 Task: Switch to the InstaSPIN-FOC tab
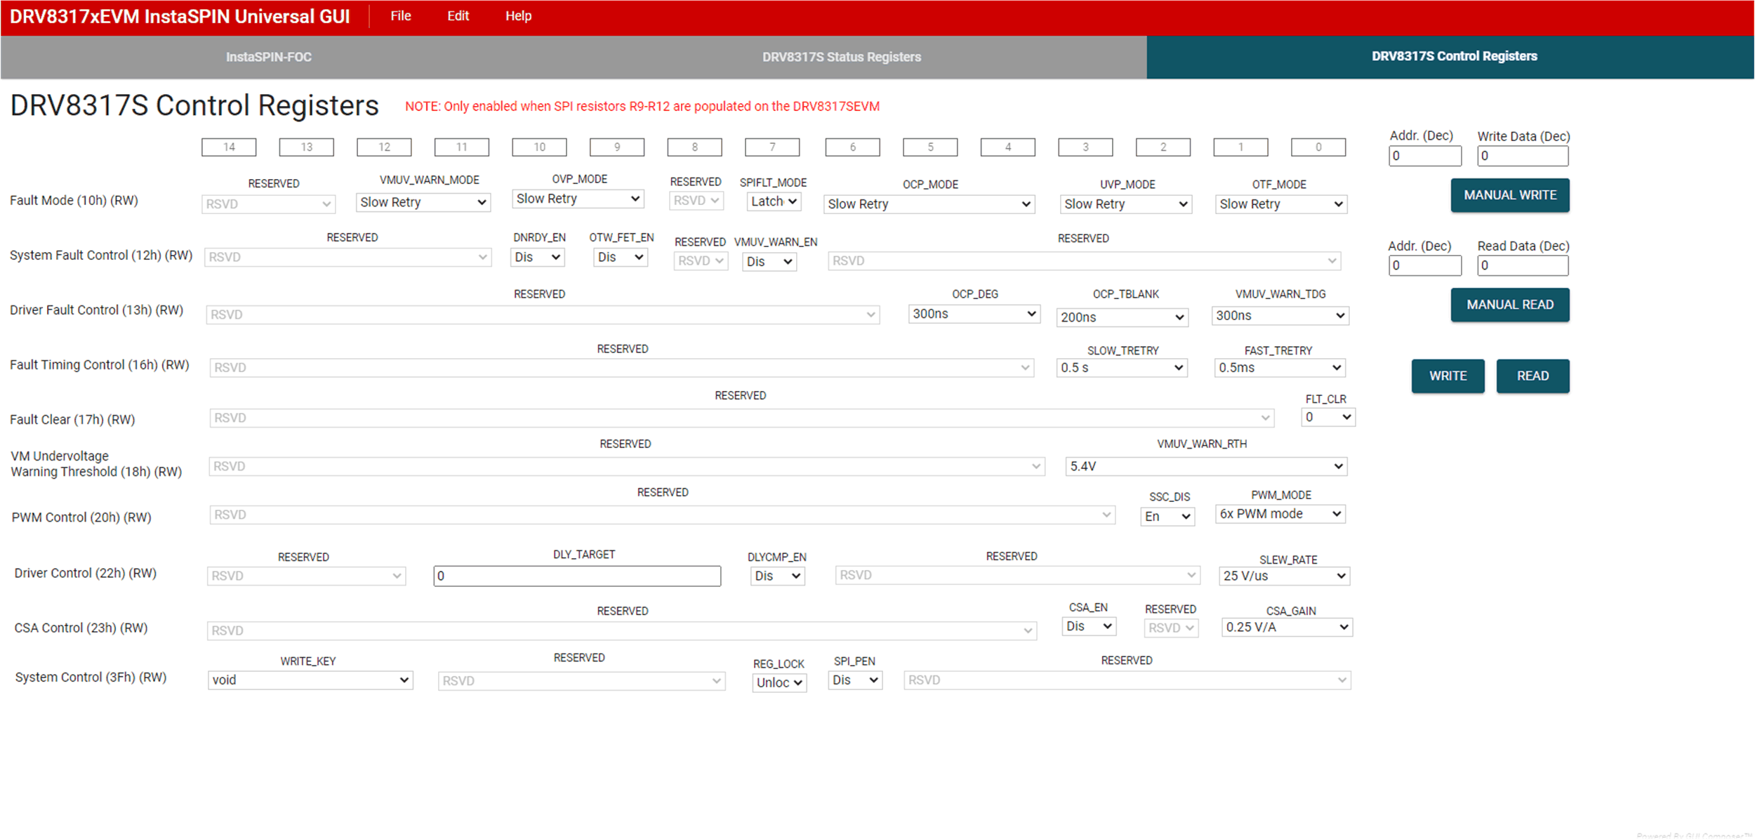269,57
